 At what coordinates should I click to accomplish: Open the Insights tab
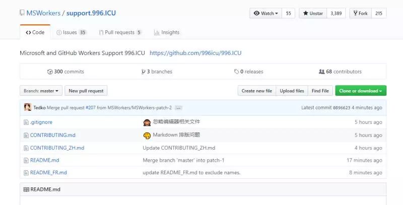coord(167,32)
